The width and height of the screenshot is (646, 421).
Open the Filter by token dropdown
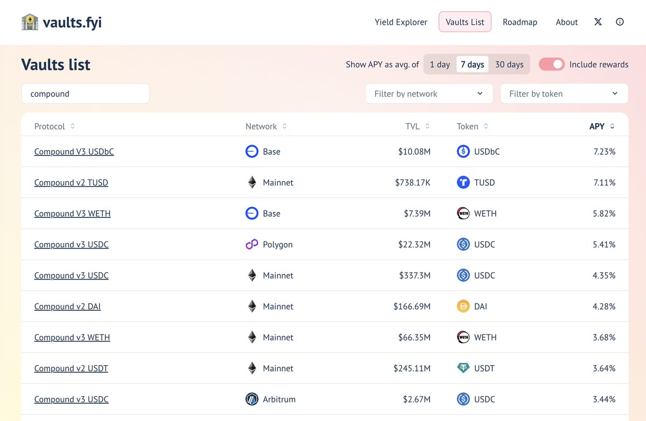click(x=564, y=93)
